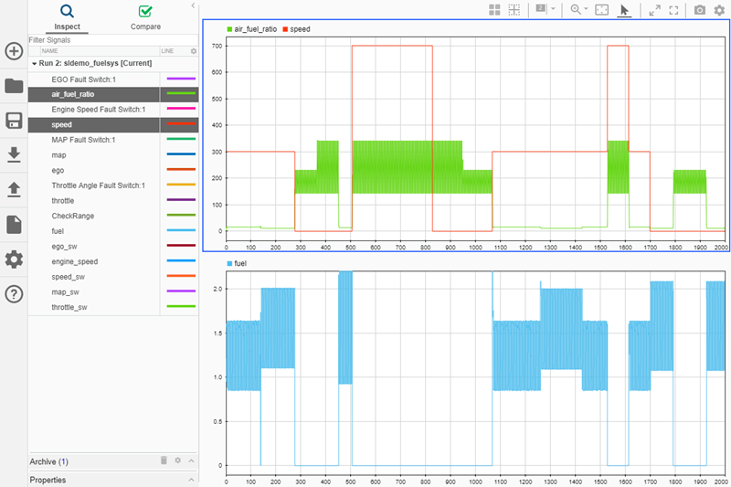Click the full screen brackets icon
This screenshot has width=731, height=487.
pos(673,10)
